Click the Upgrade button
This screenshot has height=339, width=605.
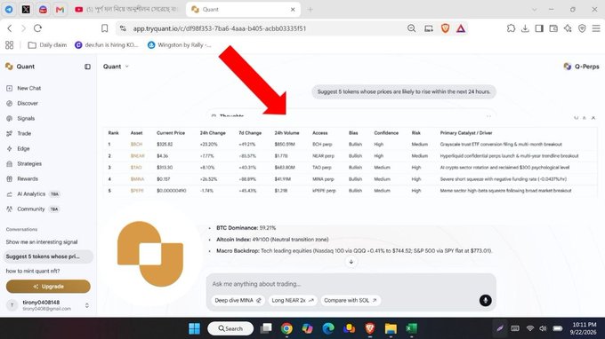click(48, 287)
